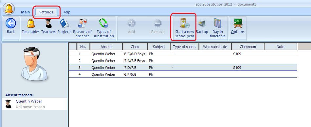Go Back using the blue arrow icon
This screenshot has width=311, height=127.
pos(11,23)
